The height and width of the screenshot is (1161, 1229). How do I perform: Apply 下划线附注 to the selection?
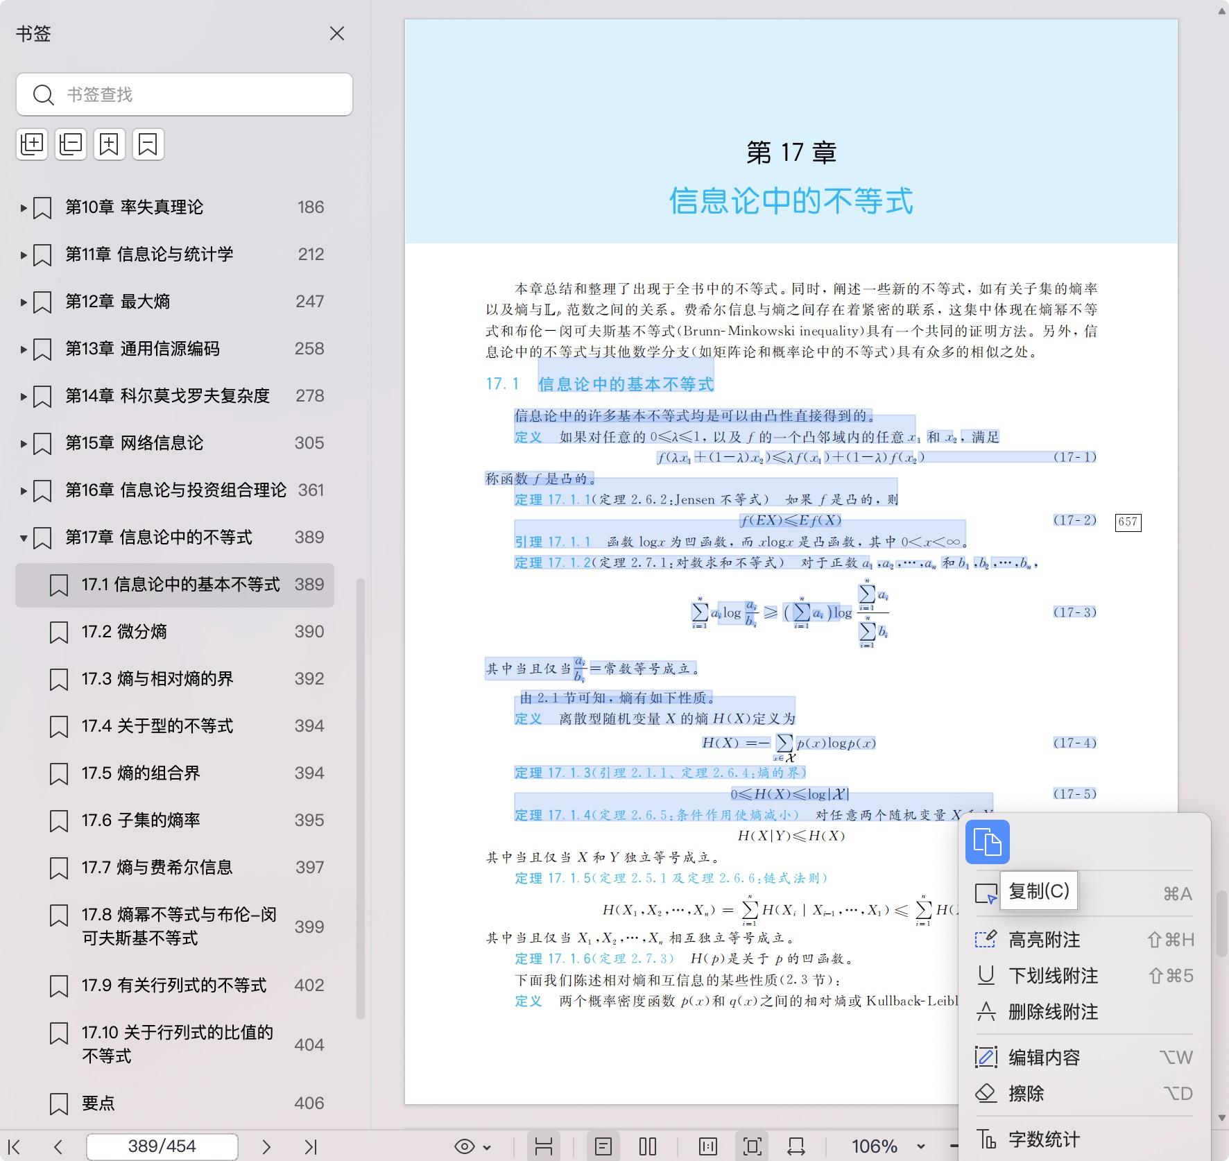(x=1053, y=976)
